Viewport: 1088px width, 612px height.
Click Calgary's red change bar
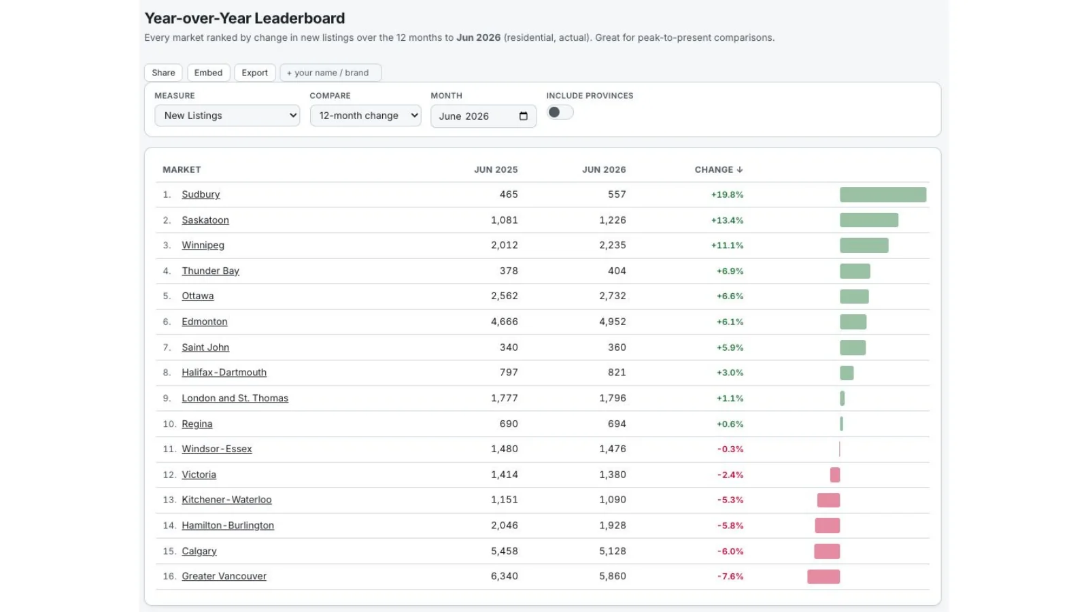coord(827,551)
